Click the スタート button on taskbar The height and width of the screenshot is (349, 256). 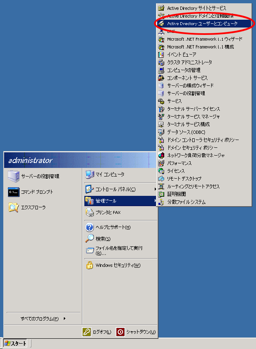[x=15, y=344]
